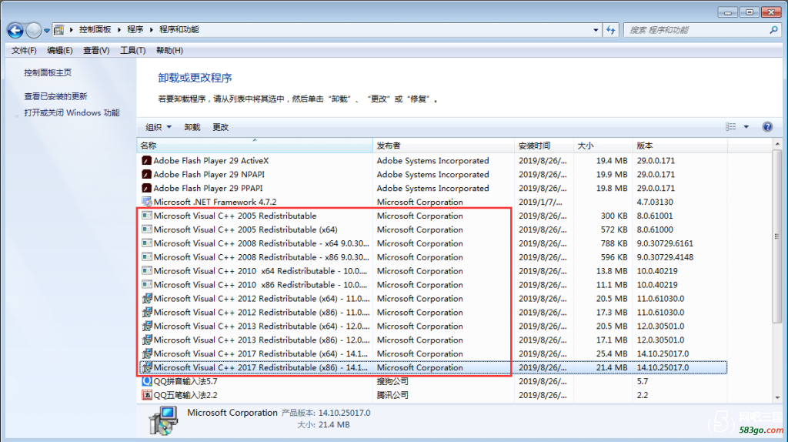Click icon of Visual C++ 2013 (x64) entry
Viewport: 788px width, 442px height.
(x=147, y=326)
